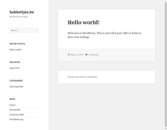The height and width of the screenshot is (130, 167).
Task: Open the Entries RSS feed
Action: 15,110
